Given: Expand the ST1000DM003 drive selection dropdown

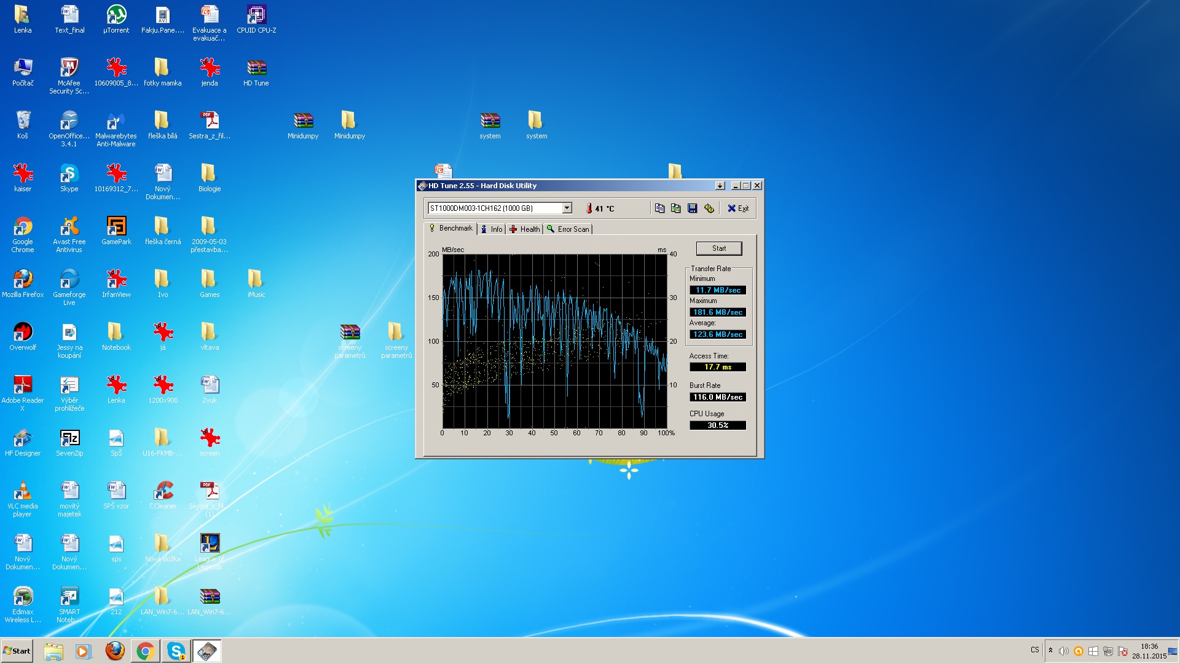Looking at the screenshot, I should pyautogui.click(x=567, y=208).
